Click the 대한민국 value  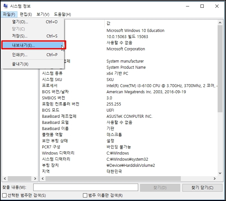pos(114,172)
